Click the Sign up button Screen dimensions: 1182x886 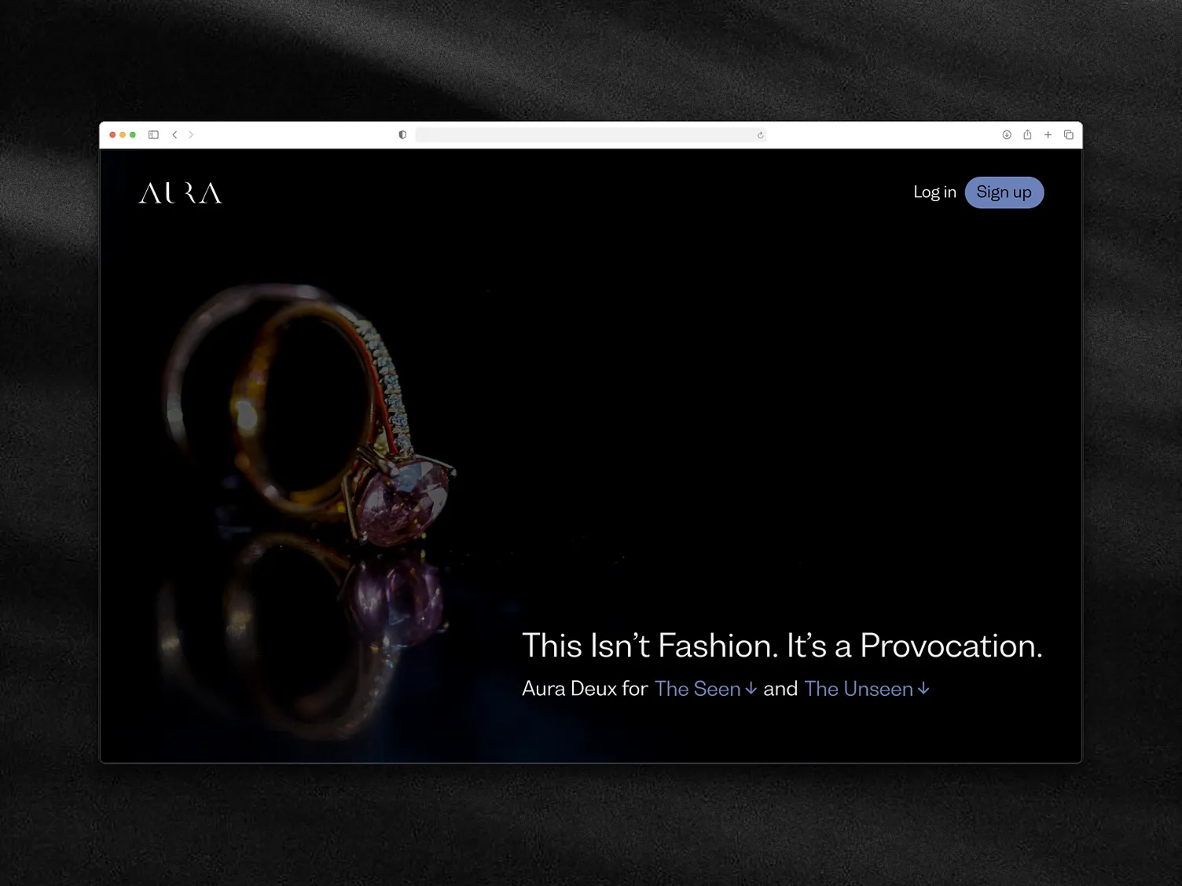(x=1004, y=192)
